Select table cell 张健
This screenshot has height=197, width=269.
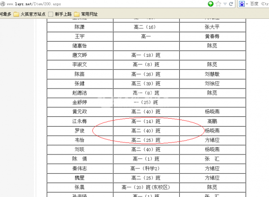pyautogui.click(x=80, y=83)
